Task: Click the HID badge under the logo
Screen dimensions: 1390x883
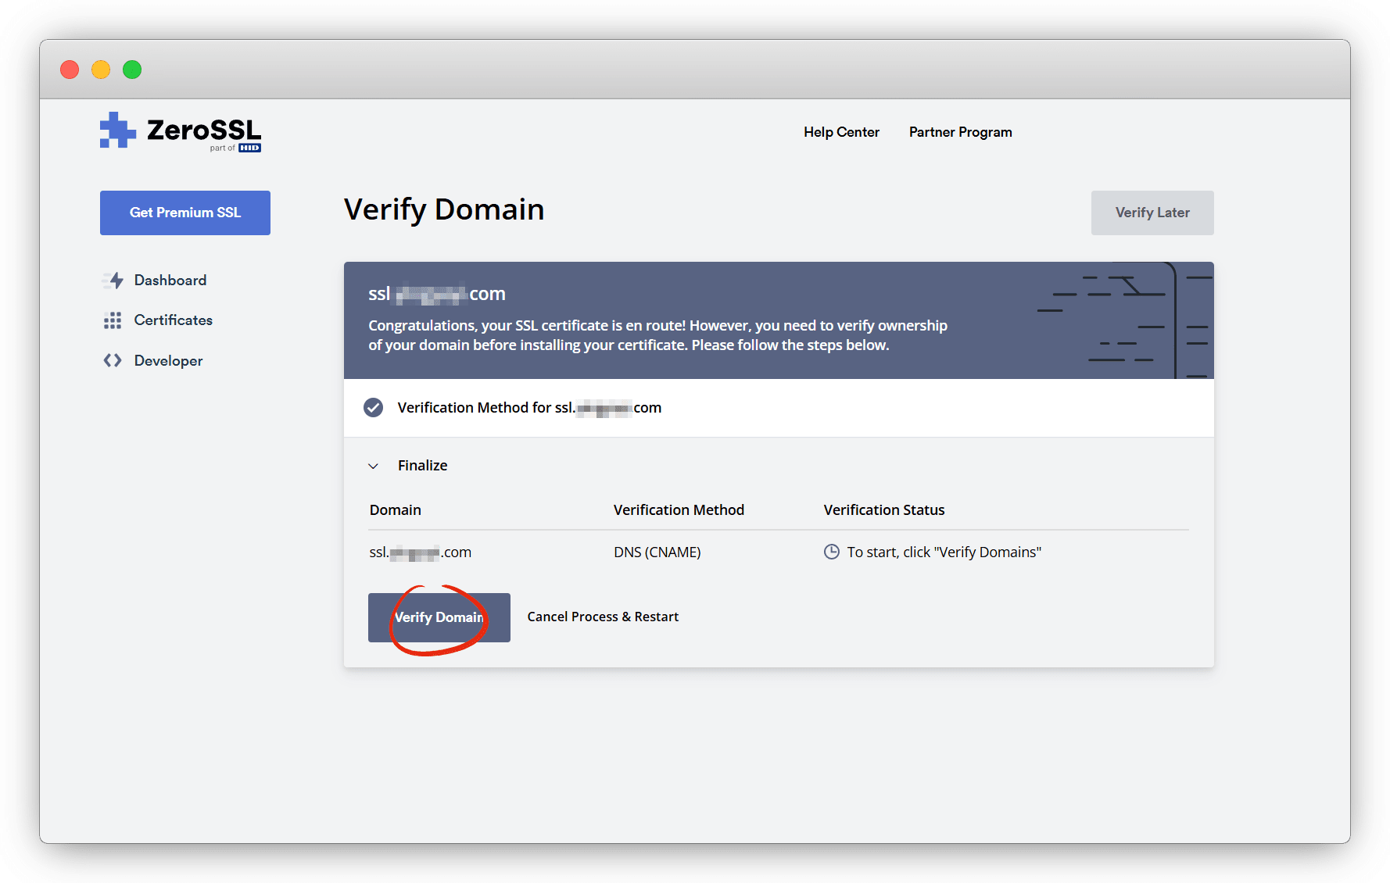Action: [249, 148]
